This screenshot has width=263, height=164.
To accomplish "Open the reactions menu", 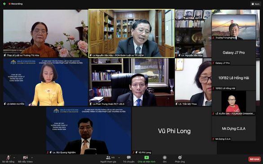I will pos(180,160).
